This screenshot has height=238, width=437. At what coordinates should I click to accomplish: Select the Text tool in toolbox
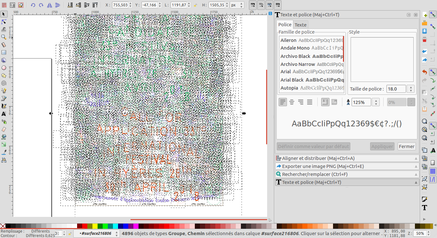click(x=4, y=114)
